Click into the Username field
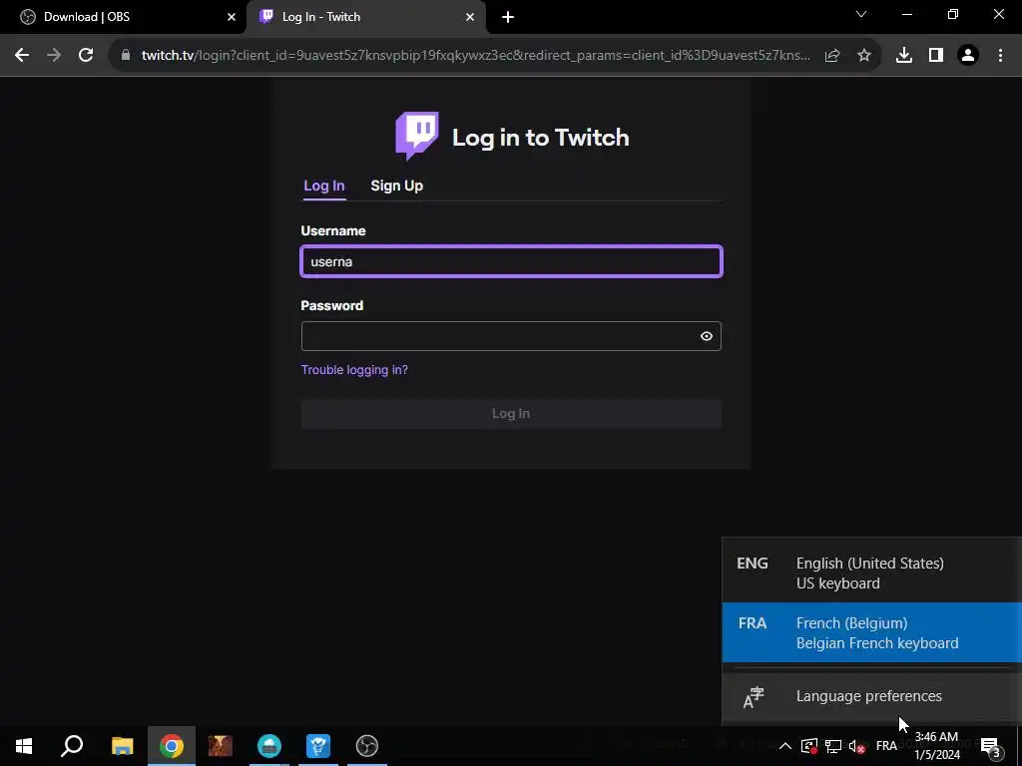 pos(512,261)
